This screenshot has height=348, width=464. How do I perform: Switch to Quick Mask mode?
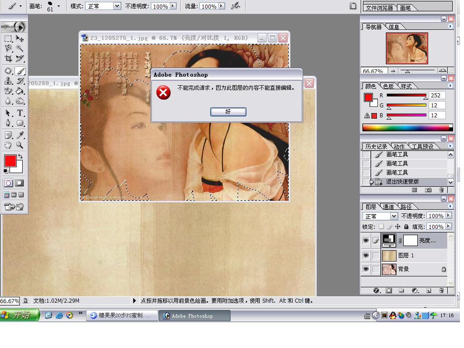click(19, 183)
